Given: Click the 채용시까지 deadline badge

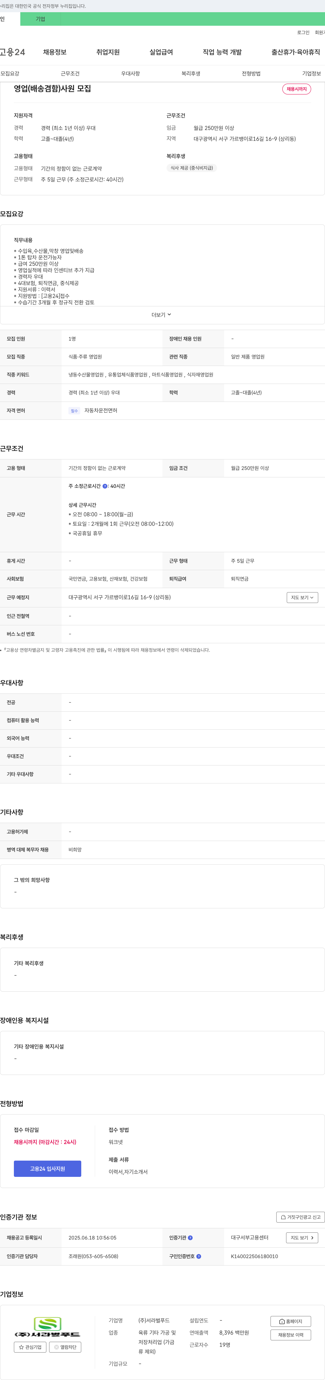Looking at the screenshot, I should click(x=297, y=89).
